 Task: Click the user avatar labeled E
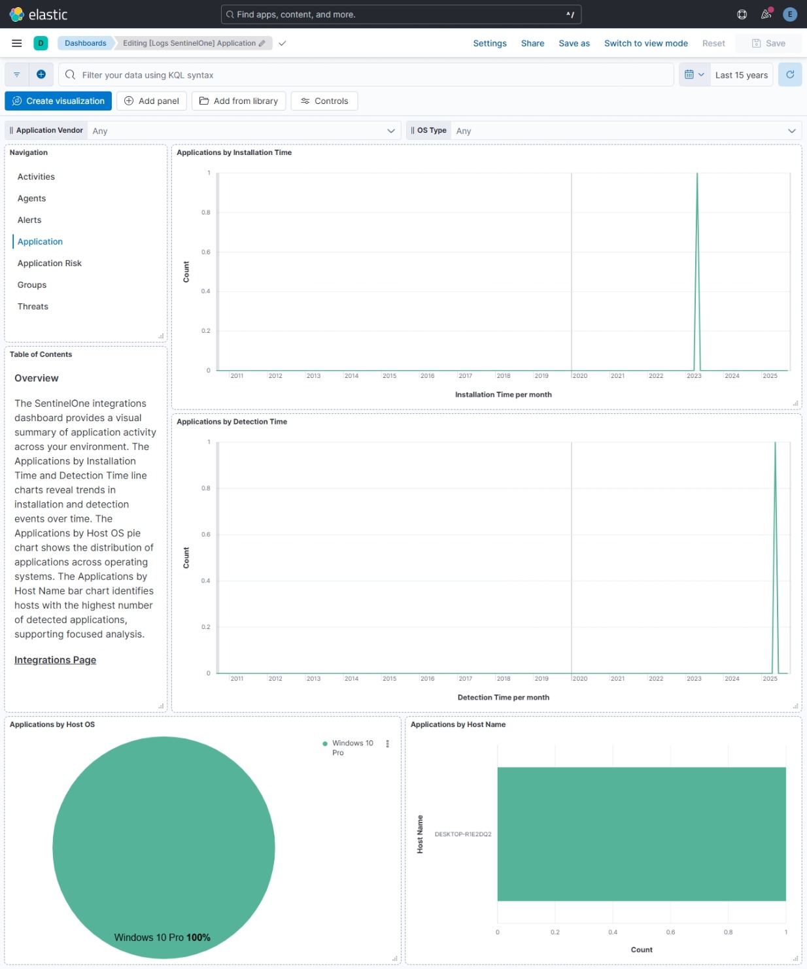point(789,14)
